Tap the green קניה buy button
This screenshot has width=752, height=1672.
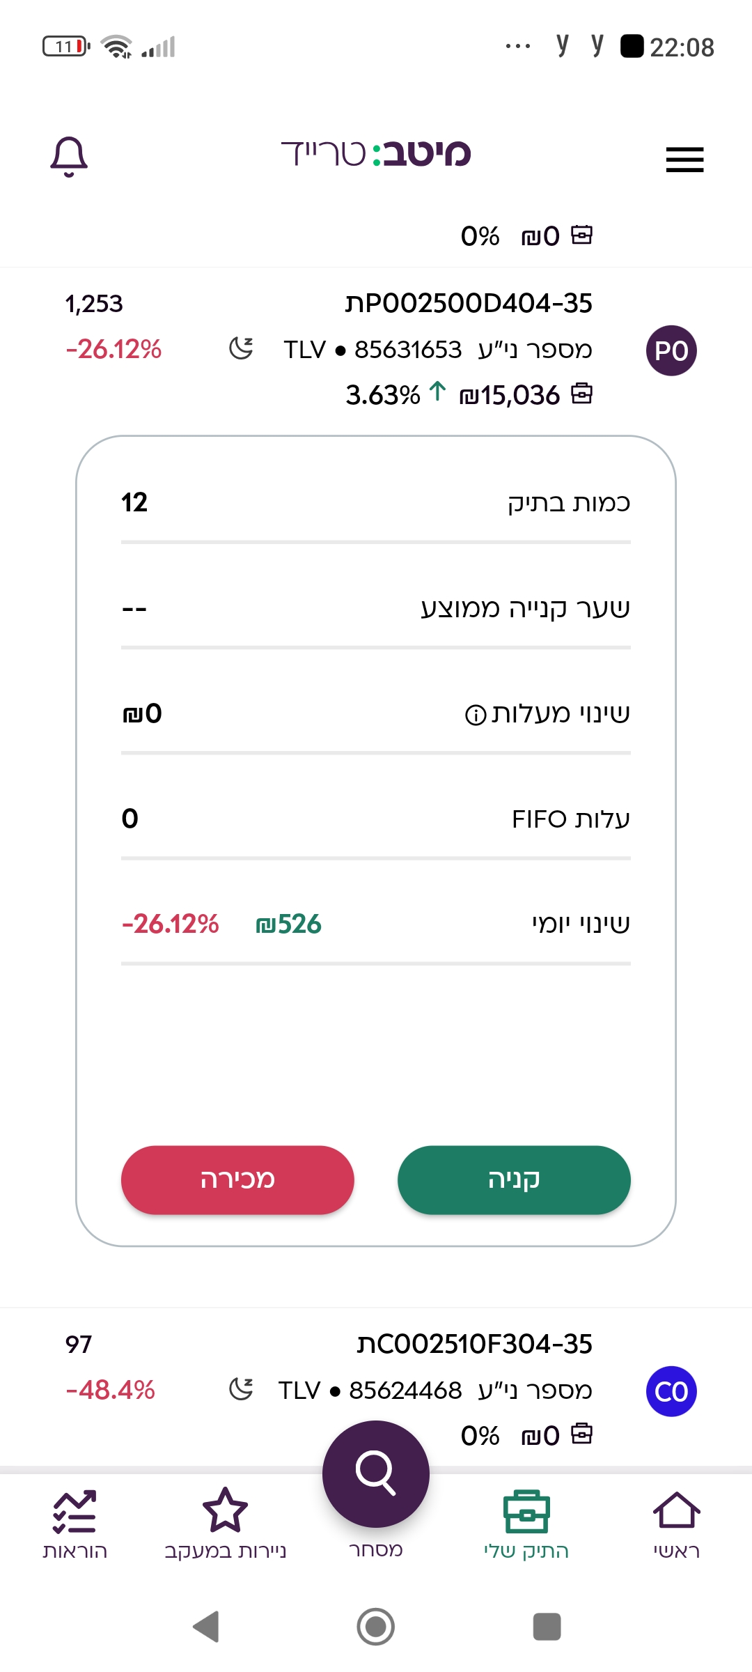(x=514, y=1179)
